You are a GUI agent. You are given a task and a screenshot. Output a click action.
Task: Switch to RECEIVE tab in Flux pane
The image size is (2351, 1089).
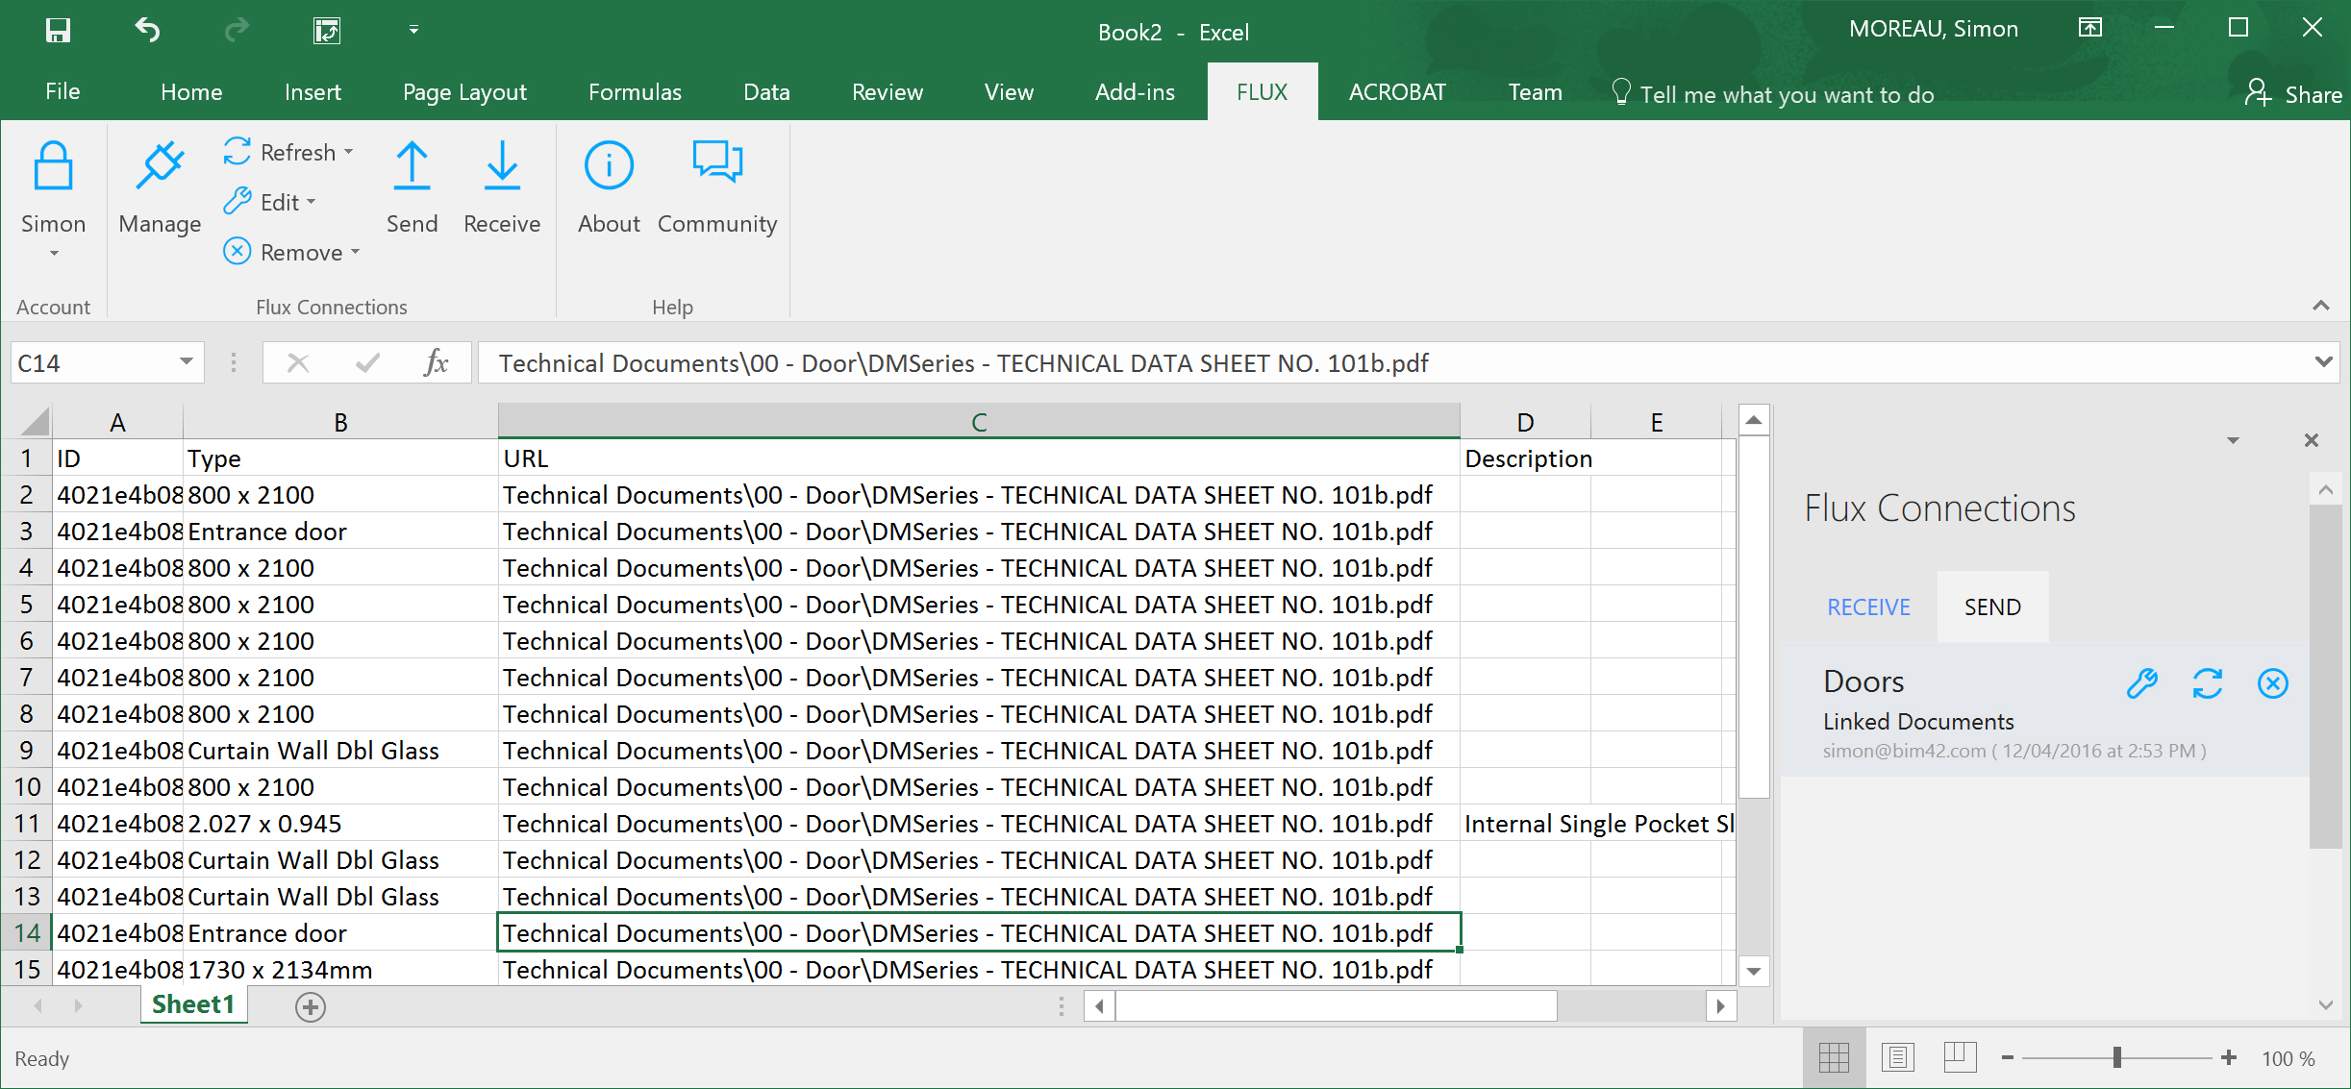[x=1868, y=607]
